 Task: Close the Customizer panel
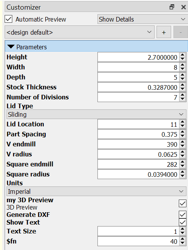tap(183, 7)
